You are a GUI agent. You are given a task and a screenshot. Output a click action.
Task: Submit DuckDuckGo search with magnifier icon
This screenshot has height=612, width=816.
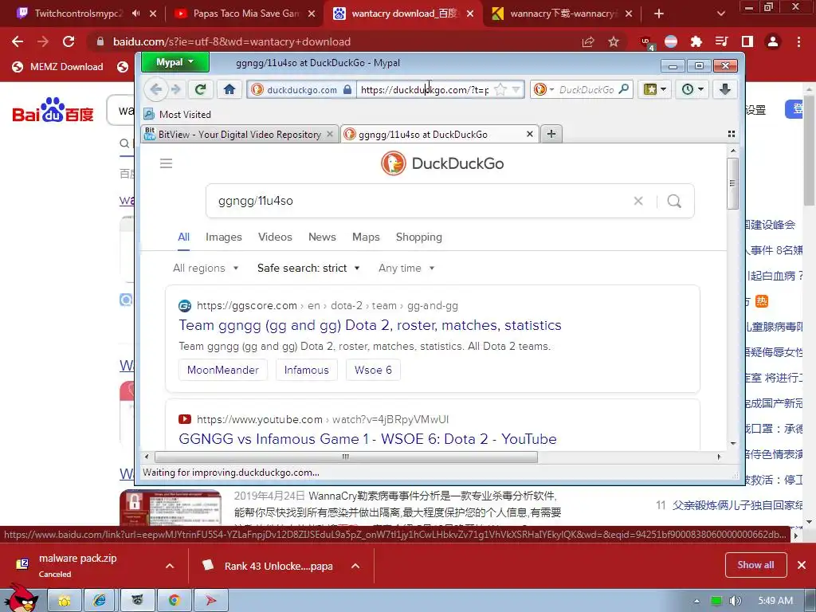pos(674,201)
